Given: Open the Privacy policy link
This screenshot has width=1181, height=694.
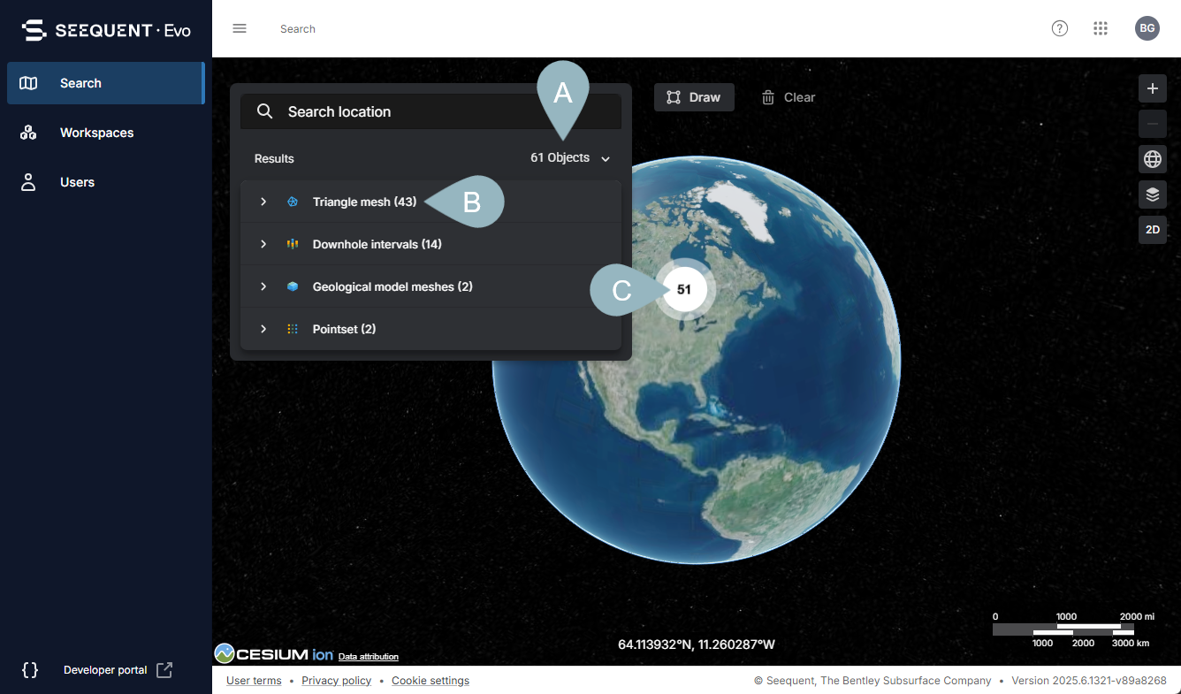Looking at the screenshot, I should pos(336,681).
